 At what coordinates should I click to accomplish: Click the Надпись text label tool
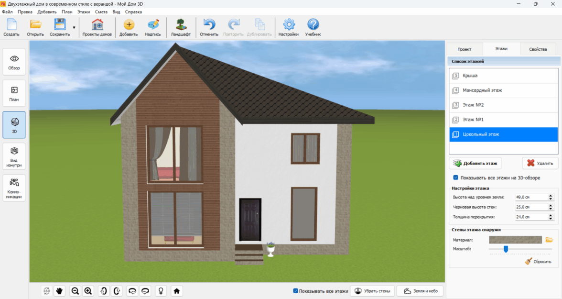coord(152,28)
